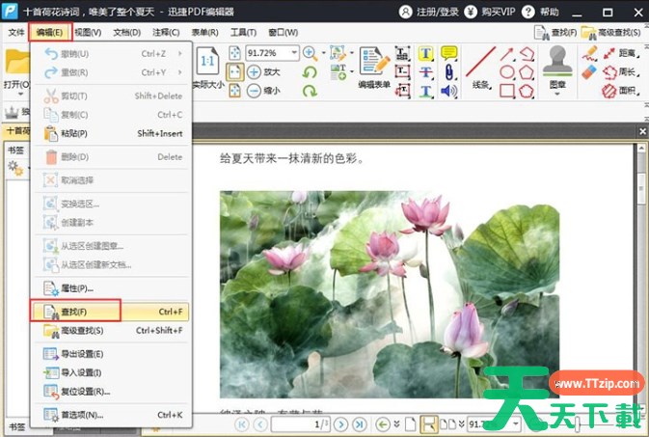This screenshot has height=437, width=649.
Task: Click the Register/Login (注册/登录) button
Action: point(433,12)
